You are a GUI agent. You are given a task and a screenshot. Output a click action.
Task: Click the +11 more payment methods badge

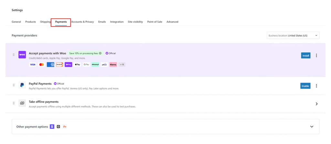pos(122,65)
